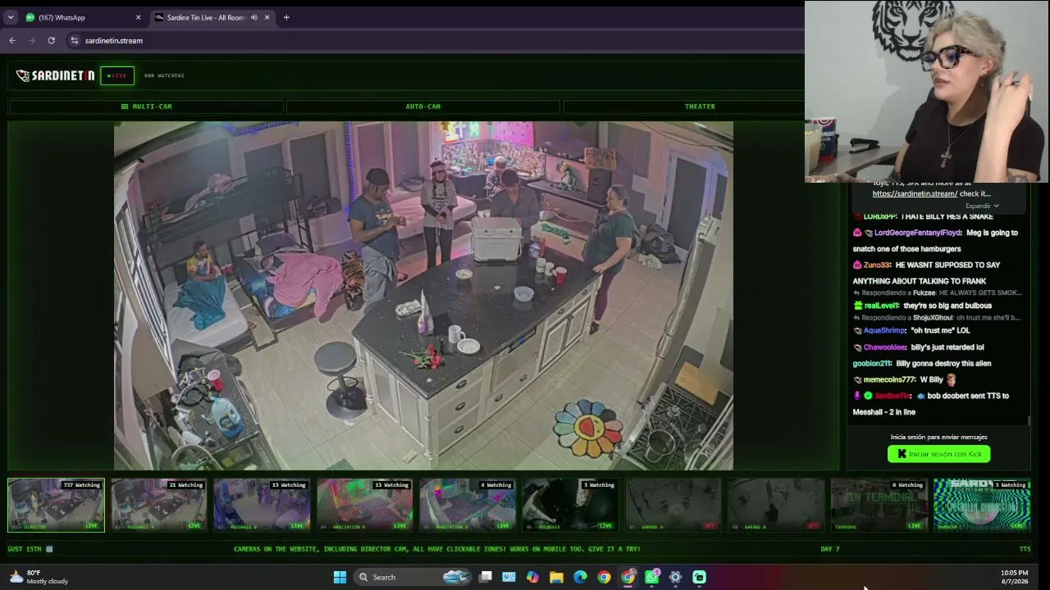Click the 'Iniciar sesión con Kick' button
The image size is (1050, 590).
pyautogui.click(x=938, y=454)
